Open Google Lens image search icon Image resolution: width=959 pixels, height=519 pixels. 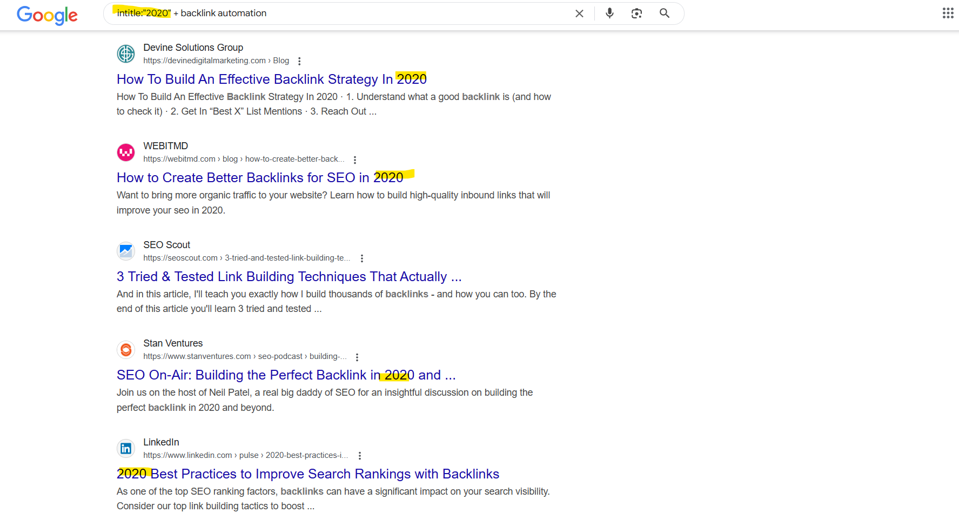pyautogui.click(x=636, y=14)
